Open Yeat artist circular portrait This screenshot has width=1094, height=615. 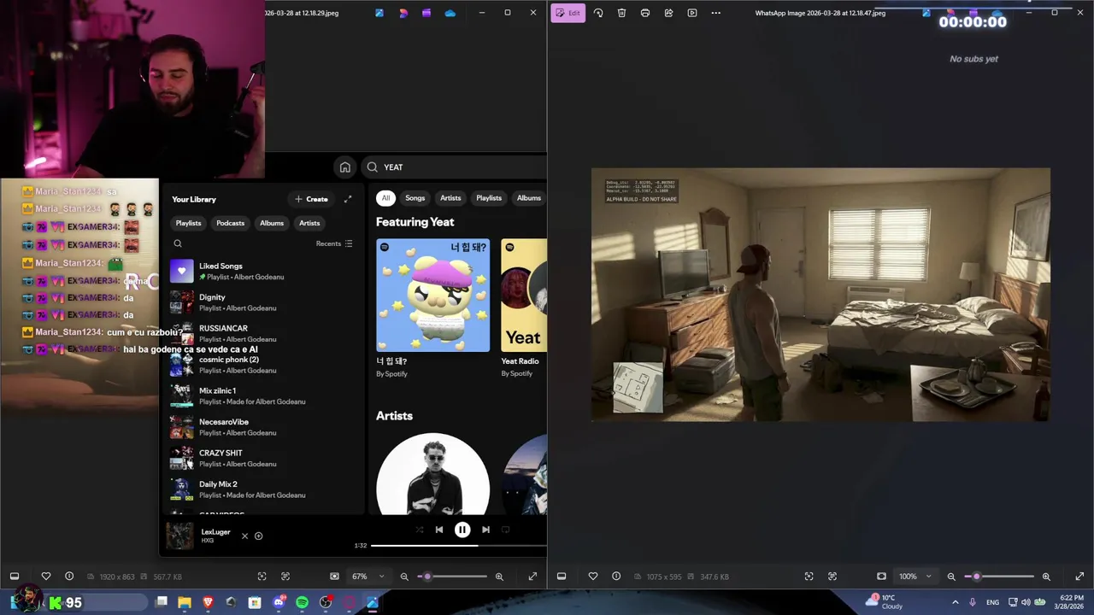pos(433,474)
